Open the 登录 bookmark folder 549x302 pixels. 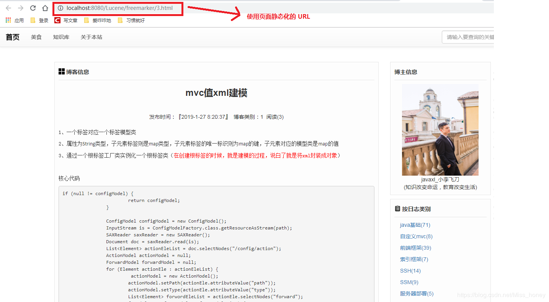[39, 20]
